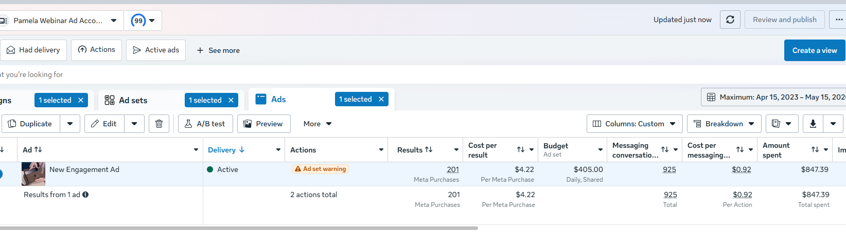Open the Amount spent column menu caret

point(826,150)
